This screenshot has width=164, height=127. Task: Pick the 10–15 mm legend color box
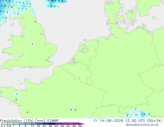tap(34, 124)
